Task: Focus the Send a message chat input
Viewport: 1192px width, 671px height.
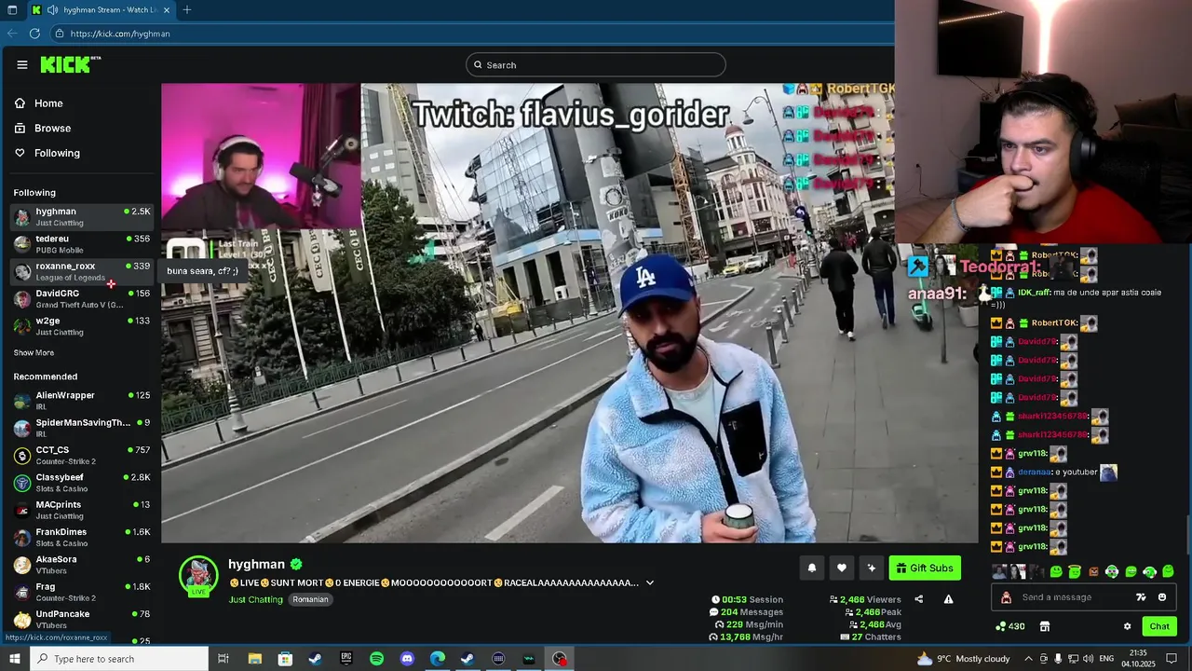Action: point(1083,597)
